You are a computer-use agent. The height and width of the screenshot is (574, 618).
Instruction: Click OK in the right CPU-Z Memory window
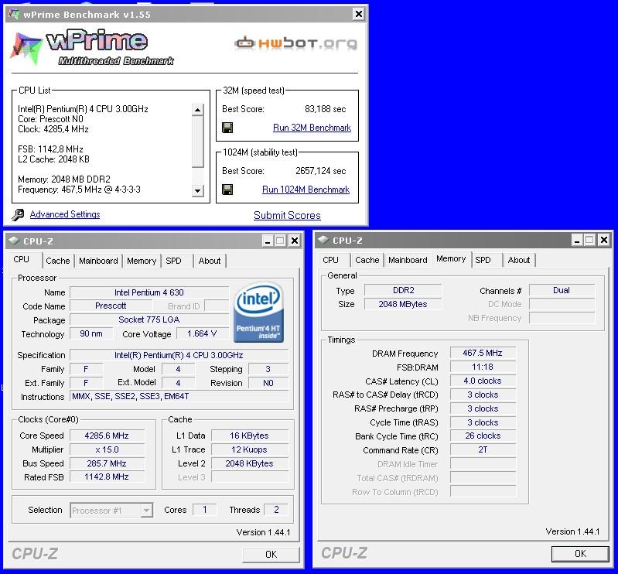point(580,554)
